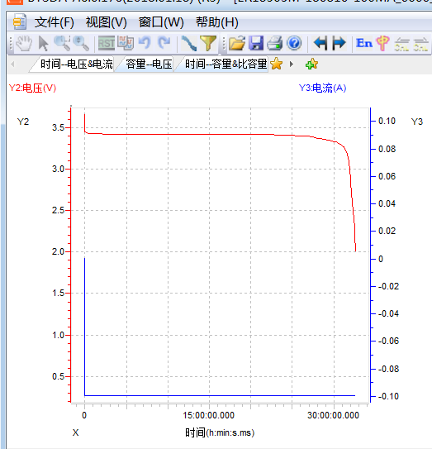Click the Y3 label beside the right axis

(417, 122)
